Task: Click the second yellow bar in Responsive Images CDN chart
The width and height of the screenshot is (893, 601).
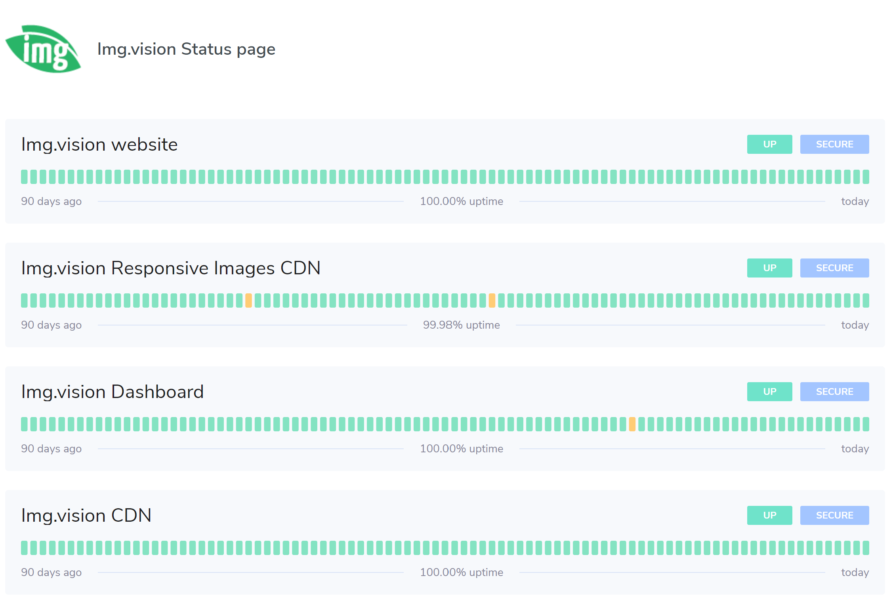Action: [x=492, y=300]
